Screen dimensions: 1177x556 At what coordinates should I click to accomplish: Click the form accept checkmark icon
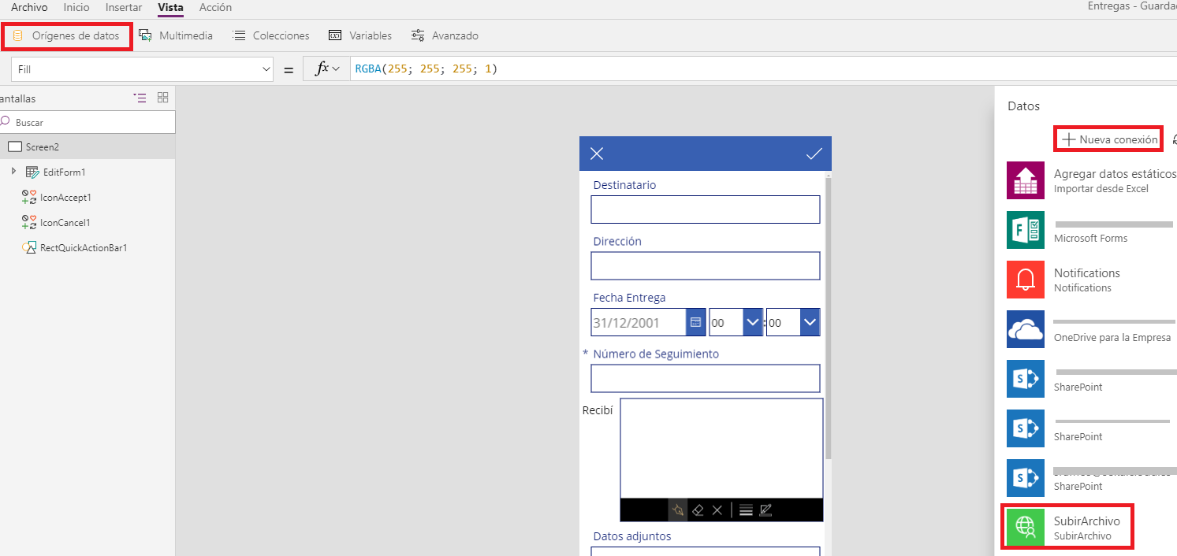pyautogui.click(x=814, y=154)
